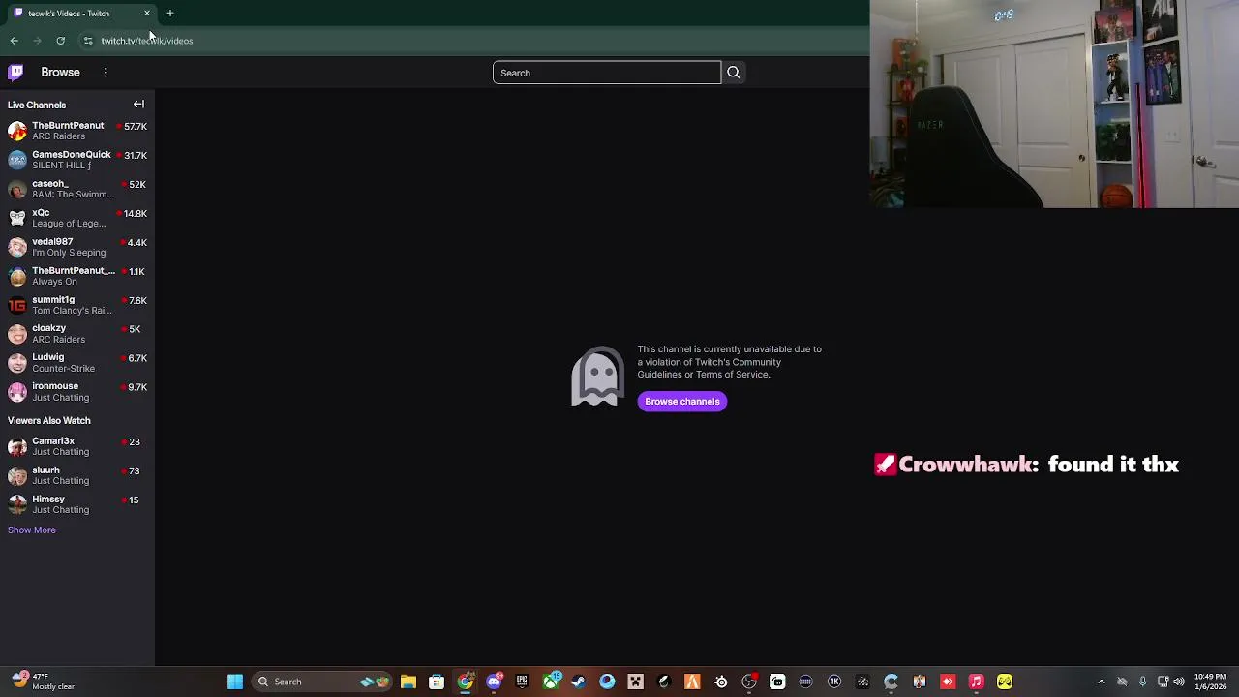This screenshot has width=1239, height=697.
Task: Open TheBurntPeanut Always On channel
Action: coord(77,276)
